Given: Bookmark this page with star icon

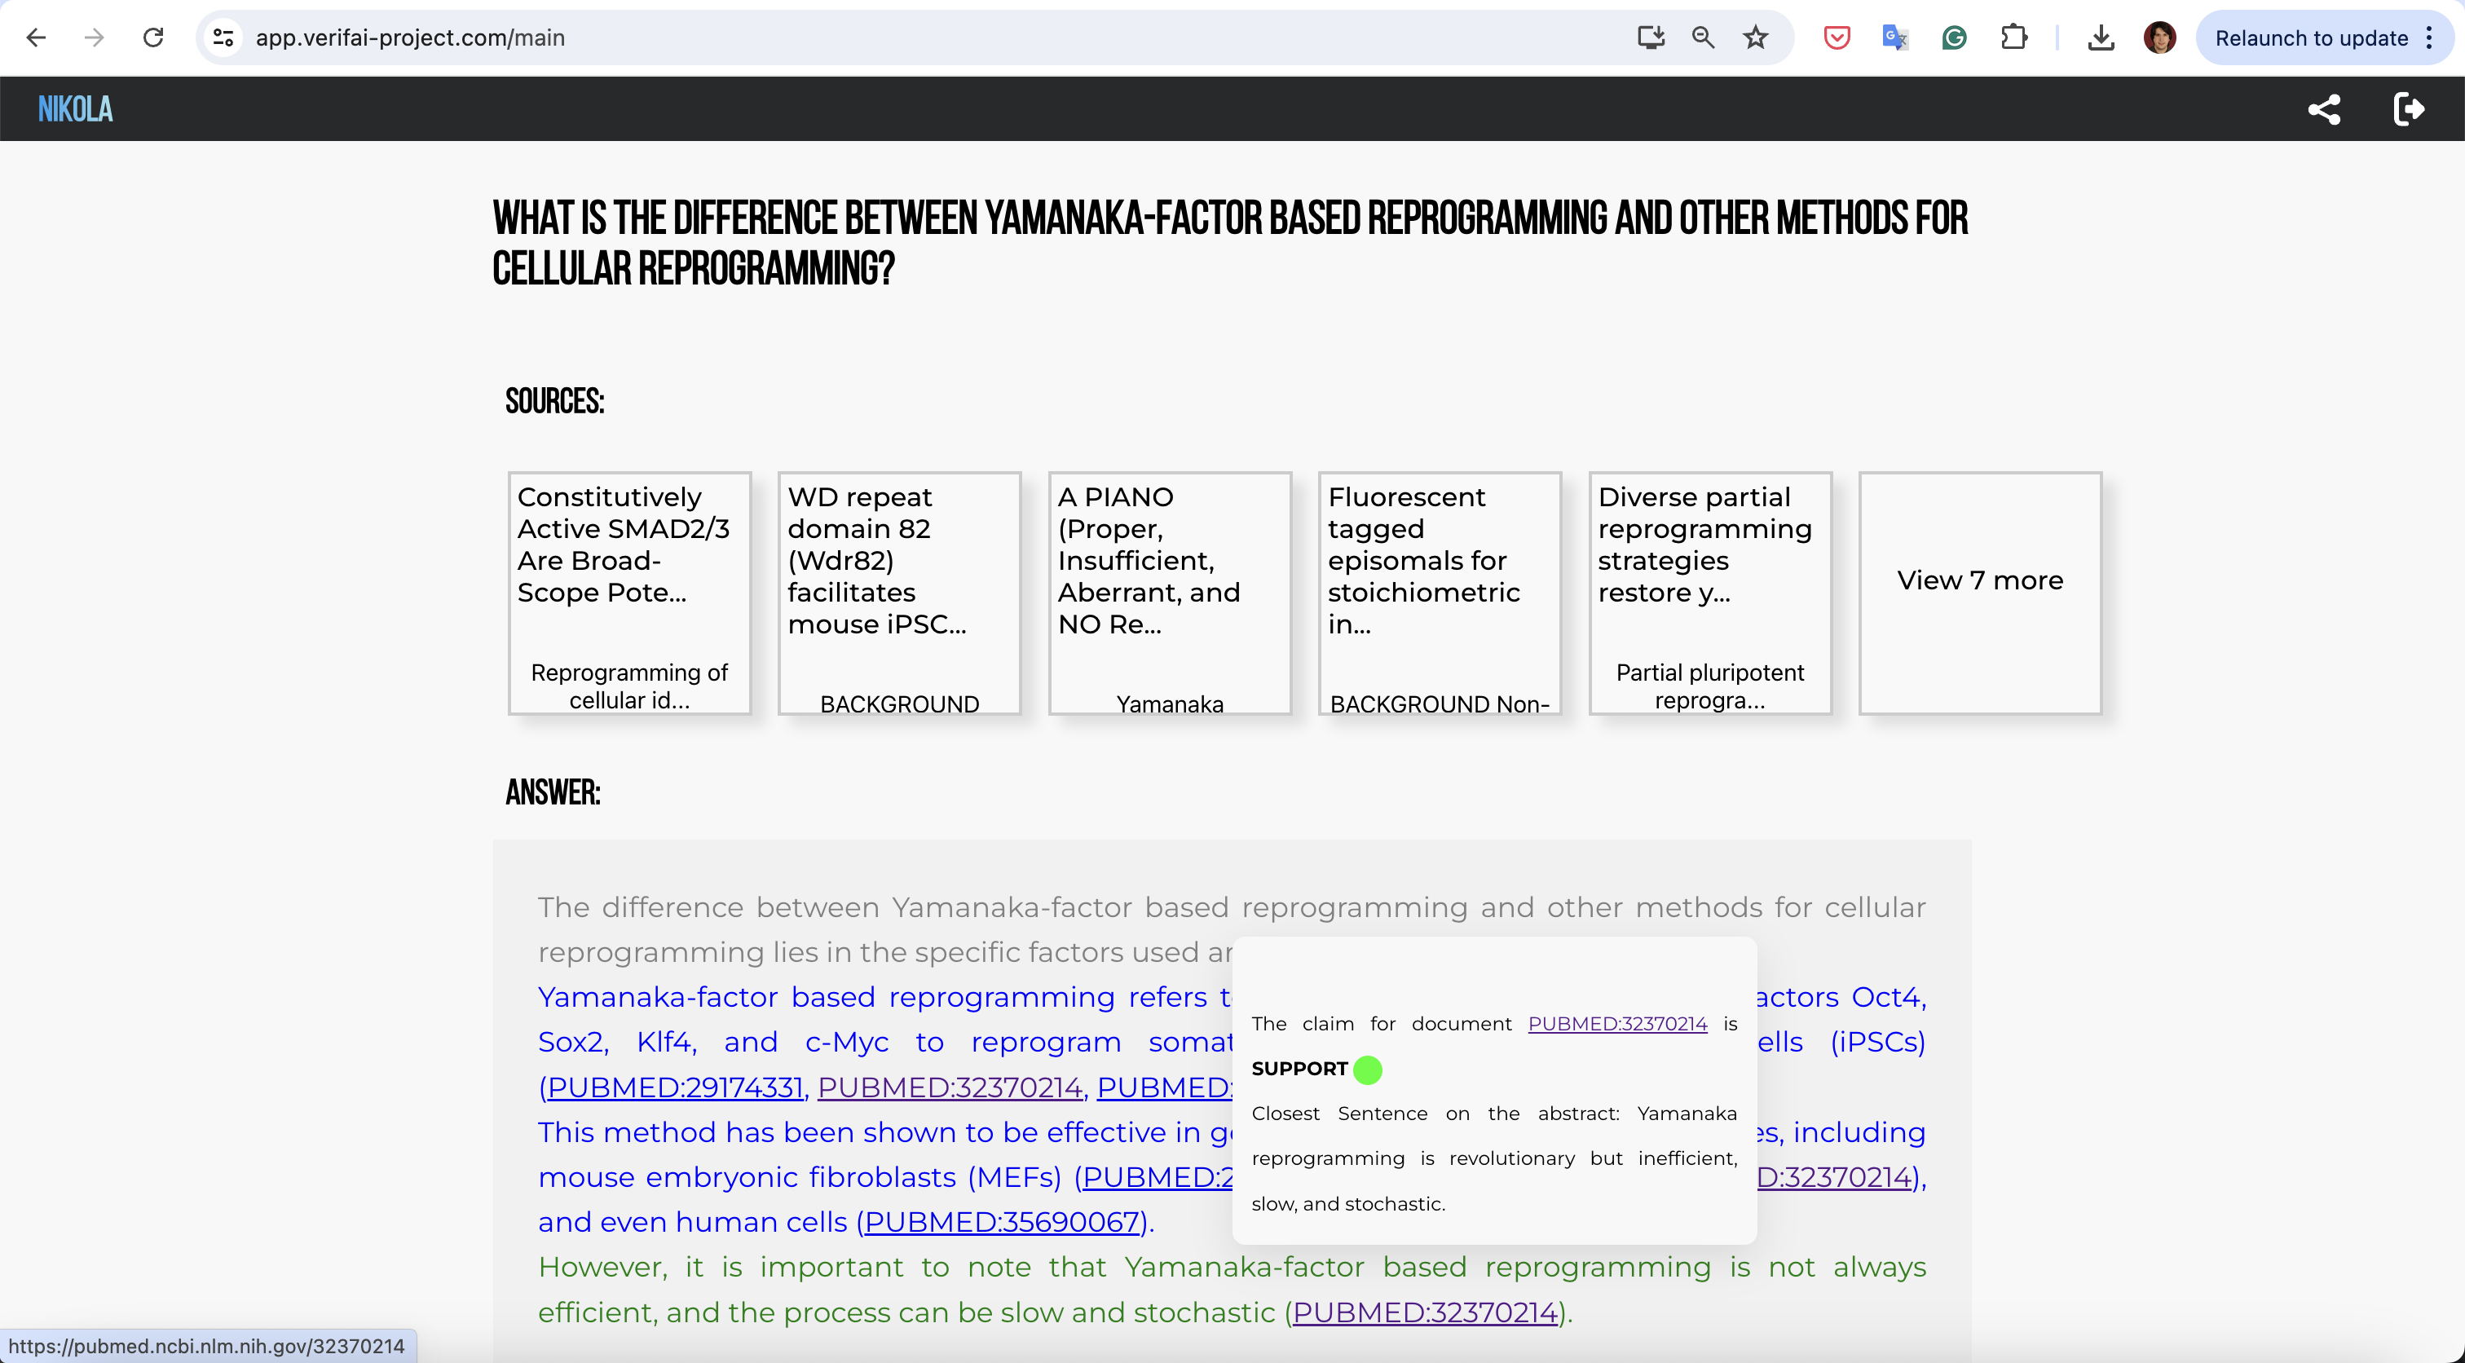Looking at the screenshot, I should [x=1755, y=38].
